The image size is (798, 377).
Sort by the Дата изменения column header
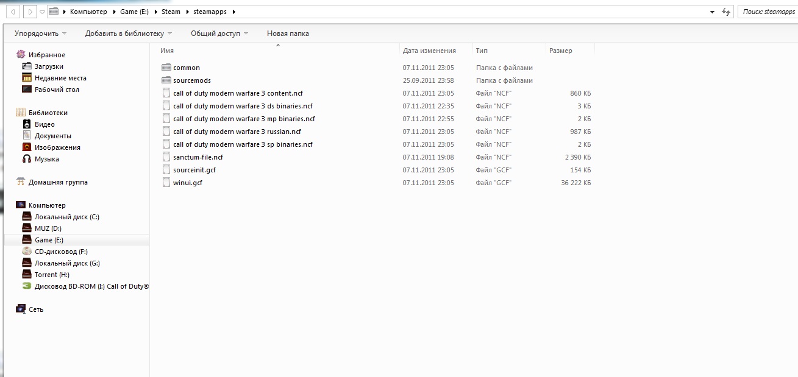429,51
